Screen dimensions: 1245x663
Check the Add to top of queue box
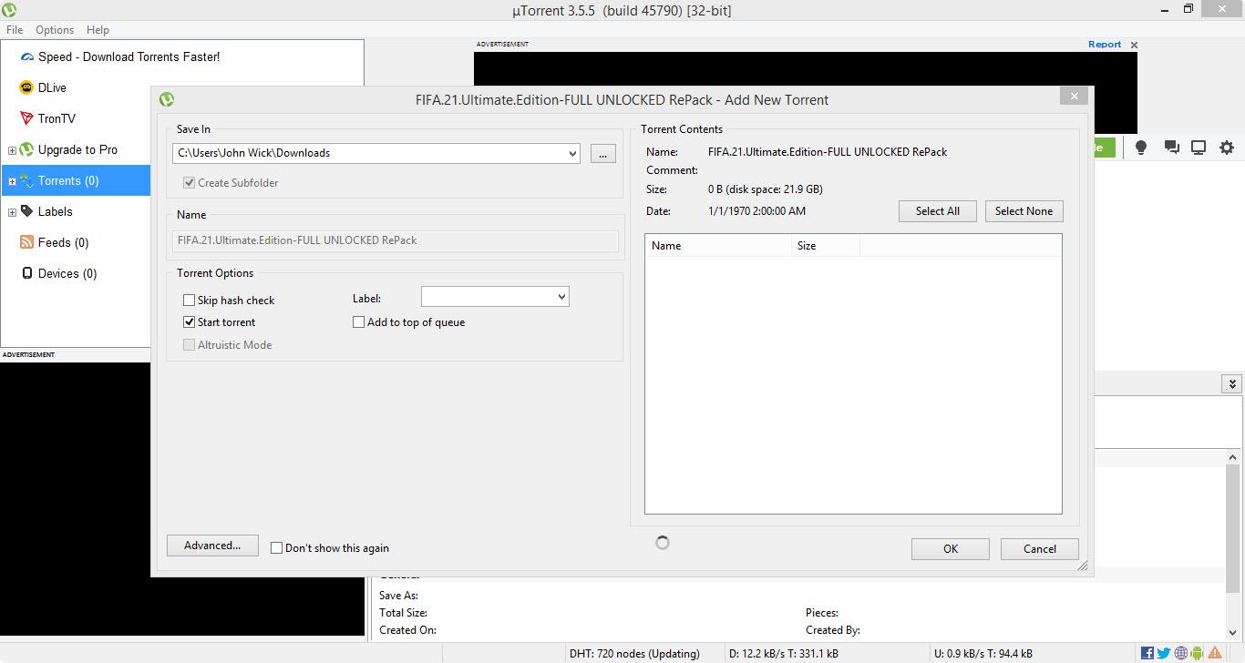click(x=359, y=321)
